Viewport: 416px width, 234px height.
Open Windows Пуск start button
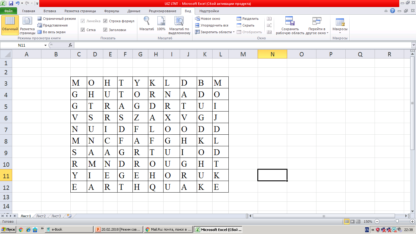[x=9, y=229]
